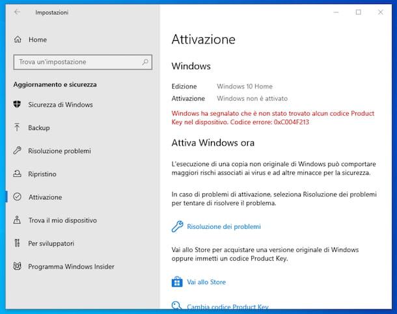Click the magnifier icon in the search box

(145, 62)
